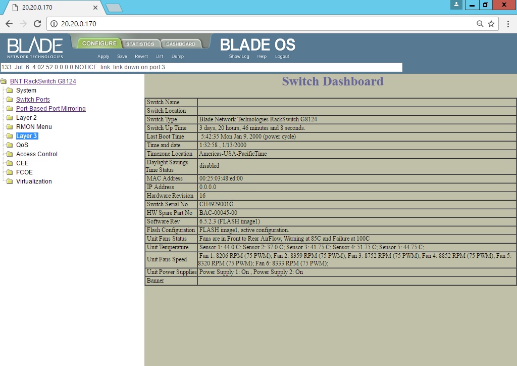Click the magnifier zoom icon in address bar

(479, 23)
